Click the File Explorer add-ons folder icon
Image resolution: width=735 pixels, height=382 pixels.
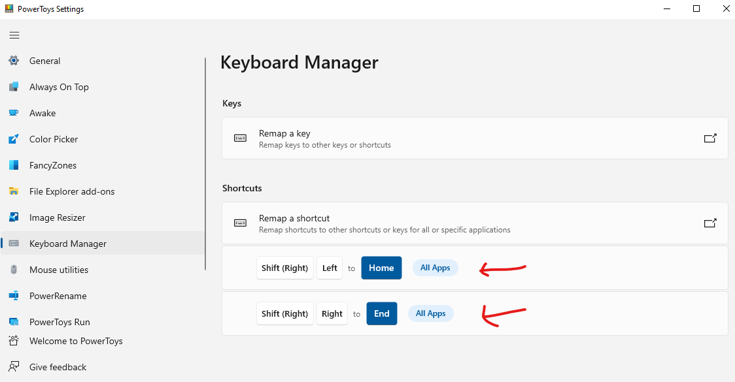(x=14, y=191)
